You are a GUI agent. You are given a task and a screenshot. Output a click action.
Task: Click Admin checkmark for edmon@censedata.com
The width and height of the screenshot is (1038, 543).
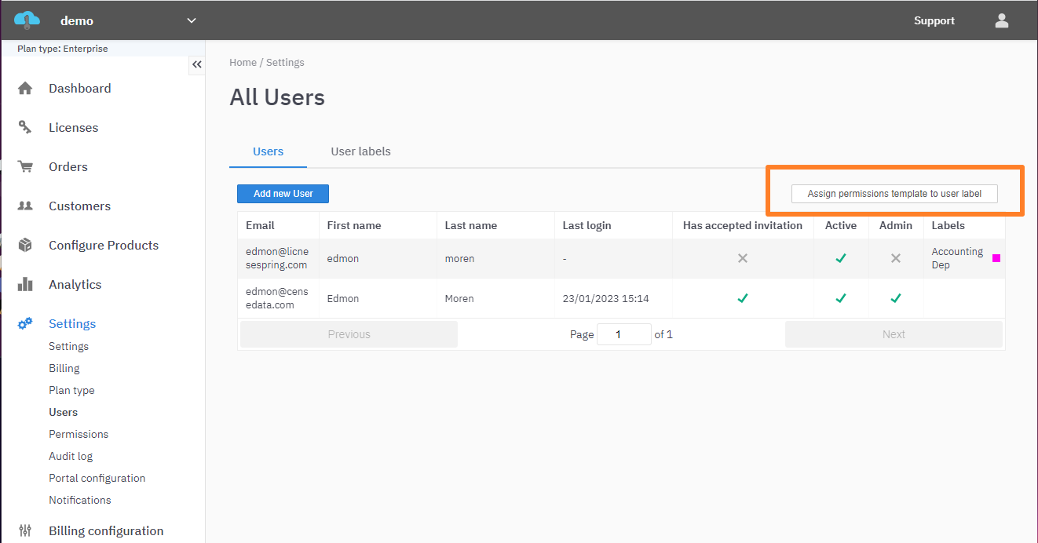(x=895, y=298)
